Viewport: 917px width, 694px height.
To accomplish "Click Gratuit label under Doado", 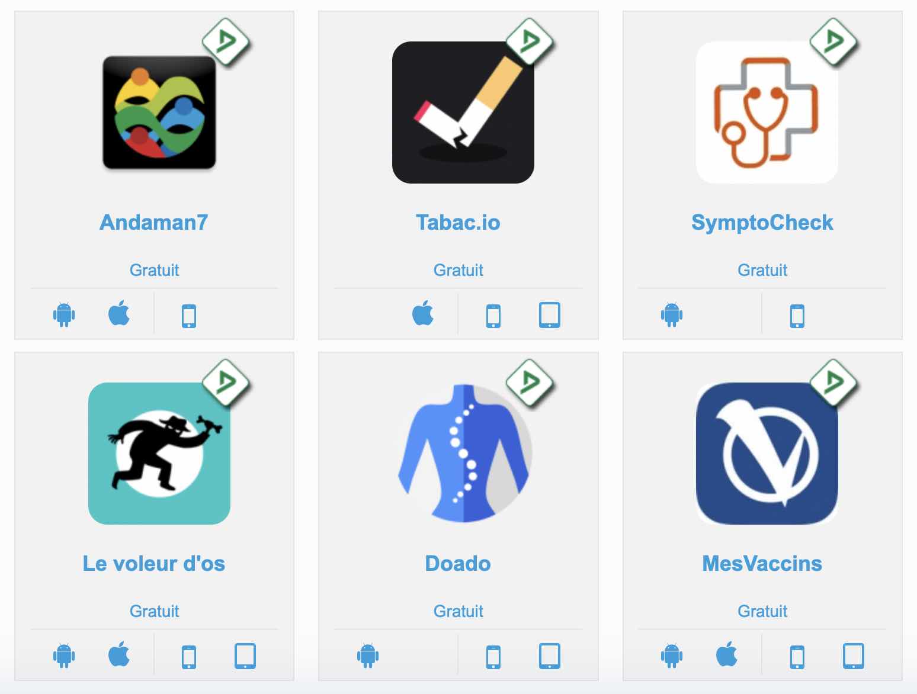I will (x=458, y=611).
